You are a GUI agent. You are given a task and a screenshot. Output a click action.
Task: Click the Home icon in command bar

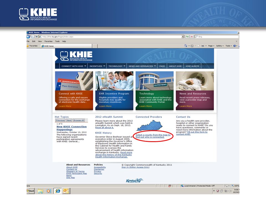[x=186, y=46]
